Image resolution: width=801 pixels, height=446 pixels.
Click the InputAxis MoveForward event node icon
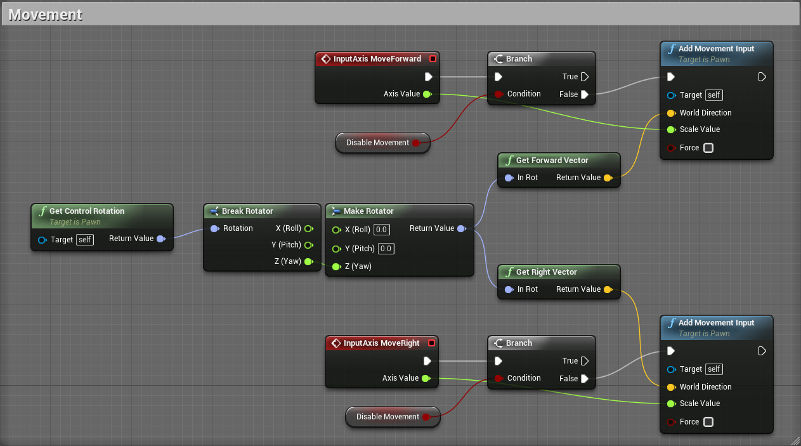pos(326,59)
